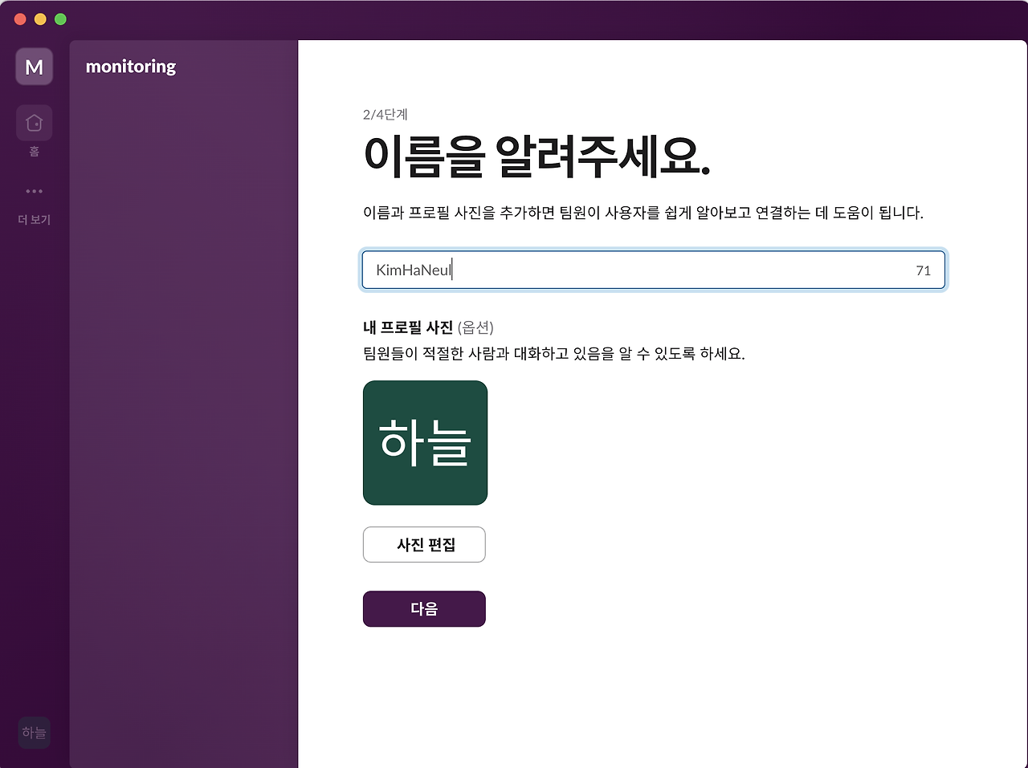Viewport: 1028px width, 768px height.
Task: Click the 이름을 알려주세요 heading
Action: click(536, 156)
